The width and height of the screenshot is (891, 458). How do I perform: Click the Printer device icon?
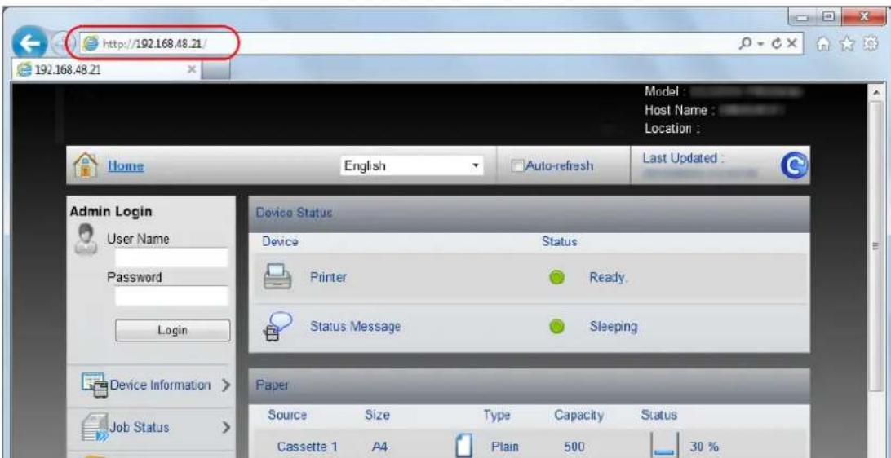(x=277, y=278)
